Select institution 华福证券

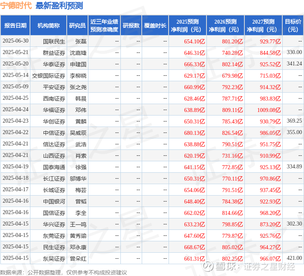tap(54, 110)
